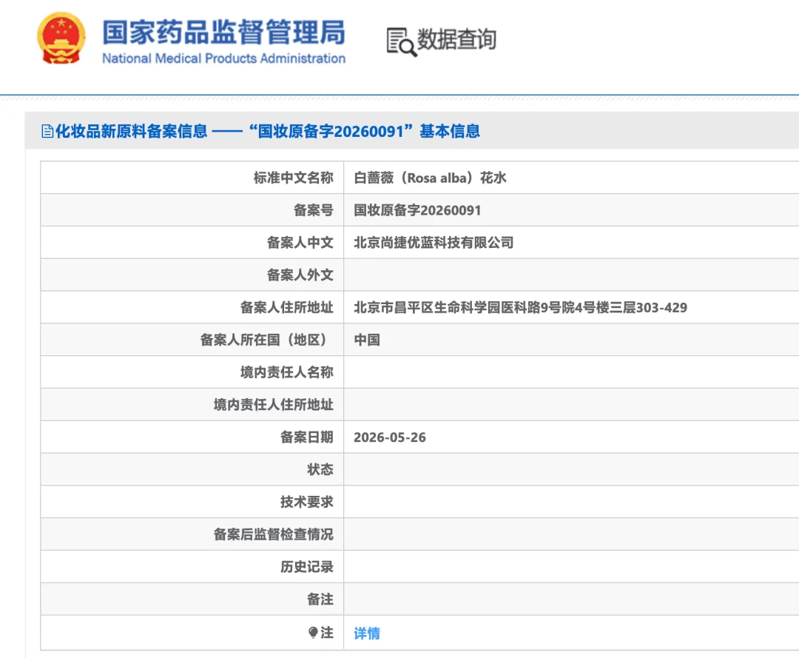
Task: Click the filing number 国妆原备字20260091 value
Action: pyautogui.click(x=417, y=210)
